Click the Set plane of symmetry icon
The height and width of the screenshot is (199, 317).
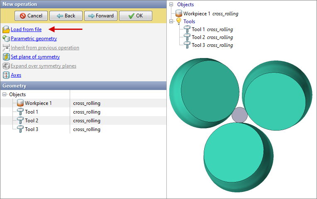[x=6, y=57]
